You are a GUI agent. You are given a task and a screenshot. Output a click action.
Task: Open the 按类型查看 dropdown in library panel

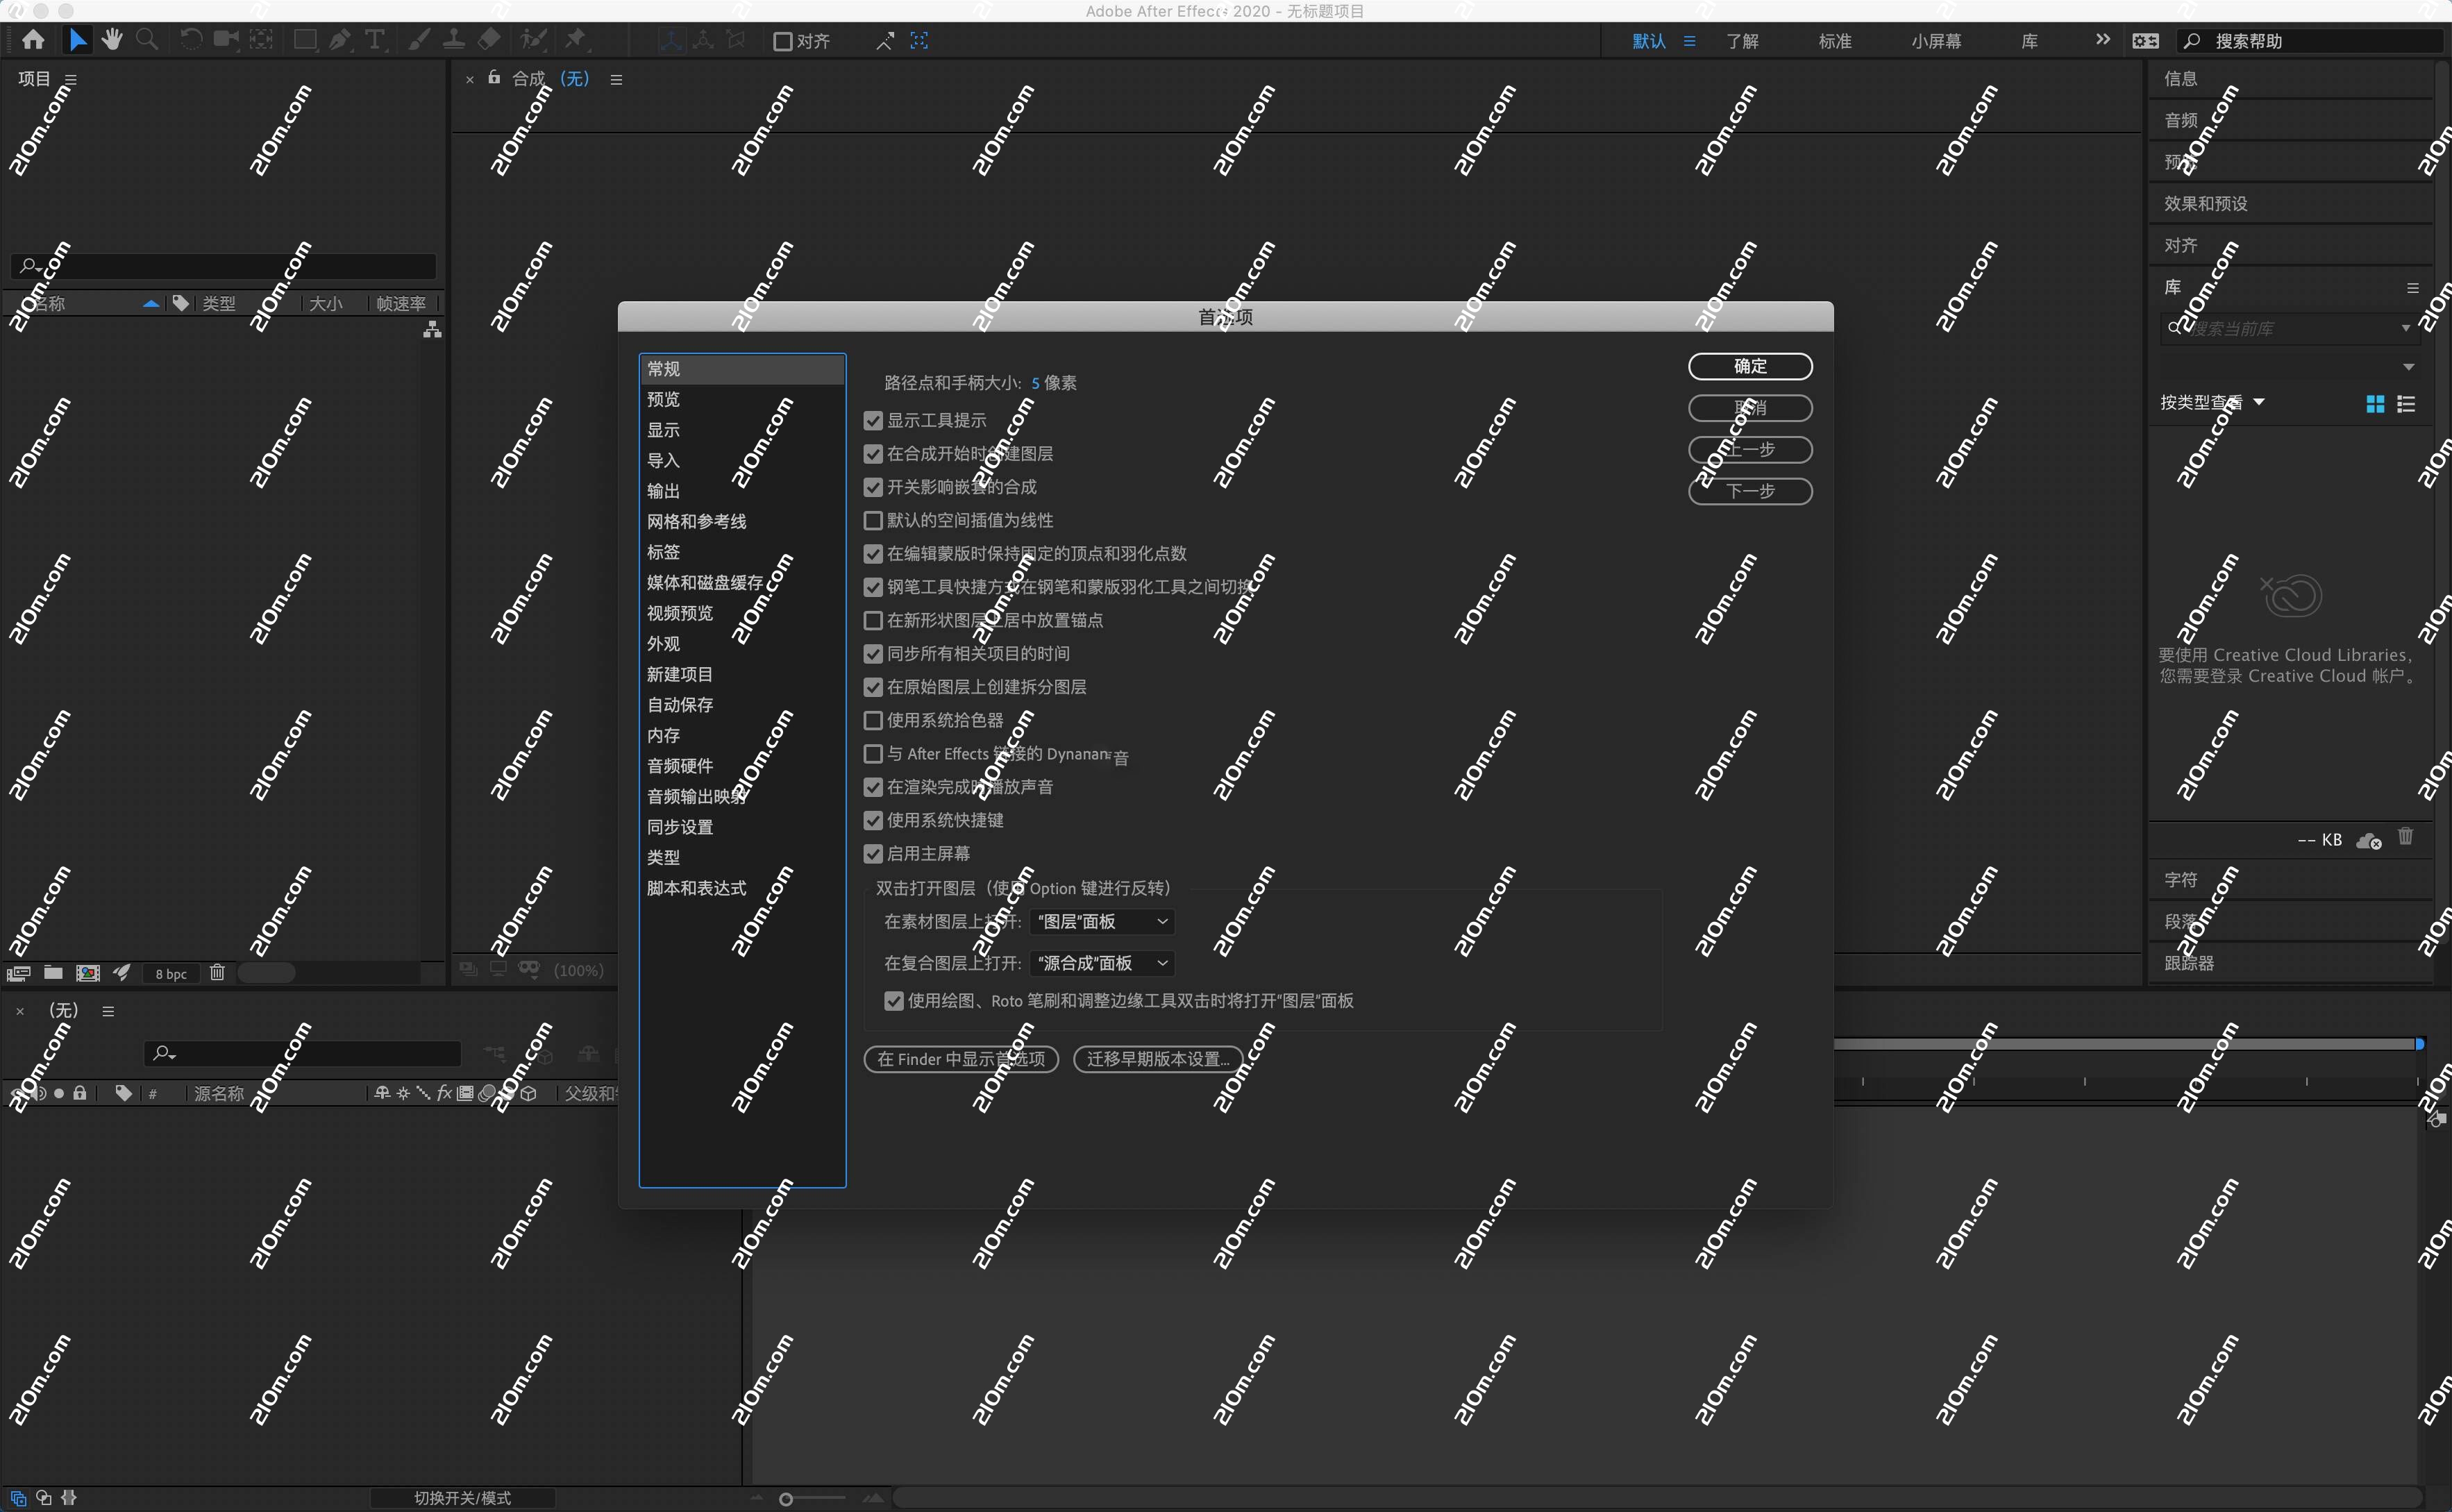(x=2212, y=403)
